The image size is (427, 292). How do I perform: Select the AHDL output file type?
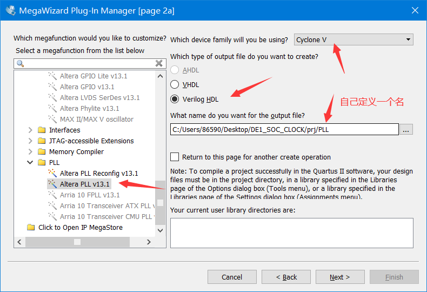tap(175, 70)
